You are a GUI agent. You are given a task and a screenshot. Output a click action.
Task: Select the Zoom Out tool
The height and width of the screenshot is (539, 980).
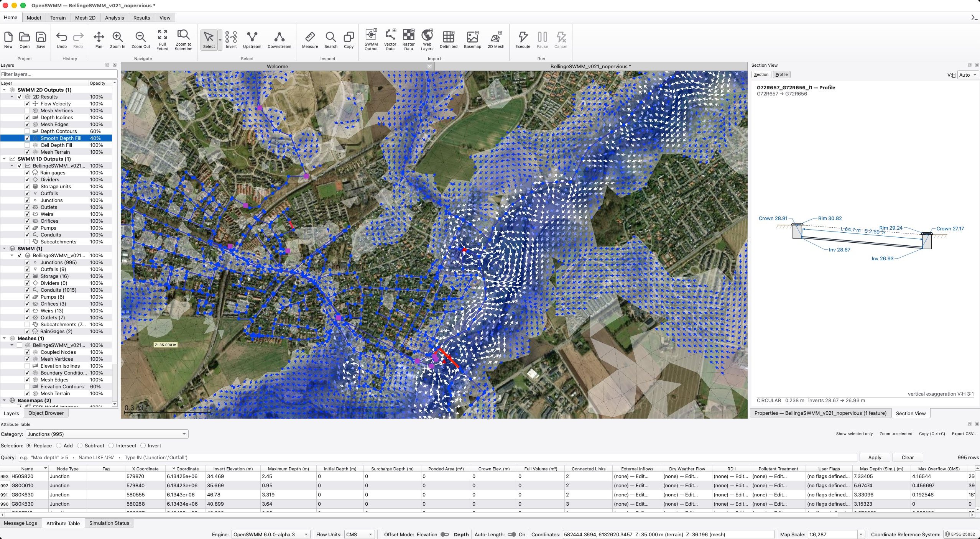click(141, 40)
